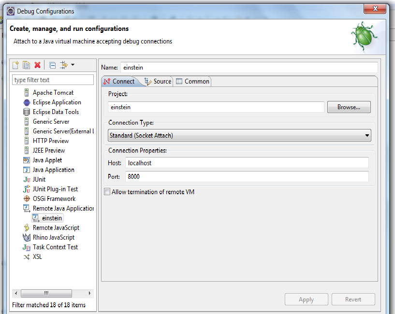Select the einstein launch configuration
Image resolution: width=395 pixels, height=314 pixels.
pyautogui.click(x=52, y=218)
